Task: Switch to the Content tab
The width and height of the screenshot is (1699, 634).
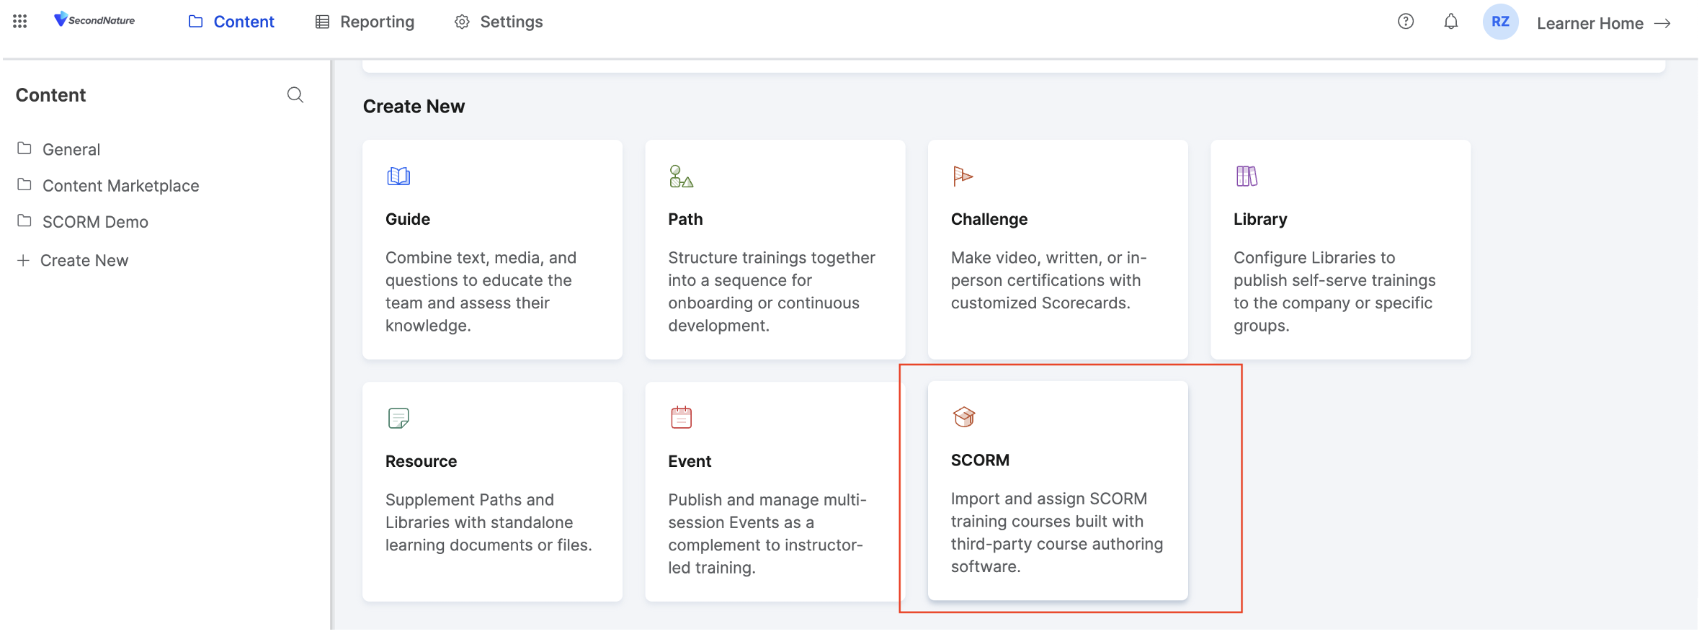Action: coord(231,22)
